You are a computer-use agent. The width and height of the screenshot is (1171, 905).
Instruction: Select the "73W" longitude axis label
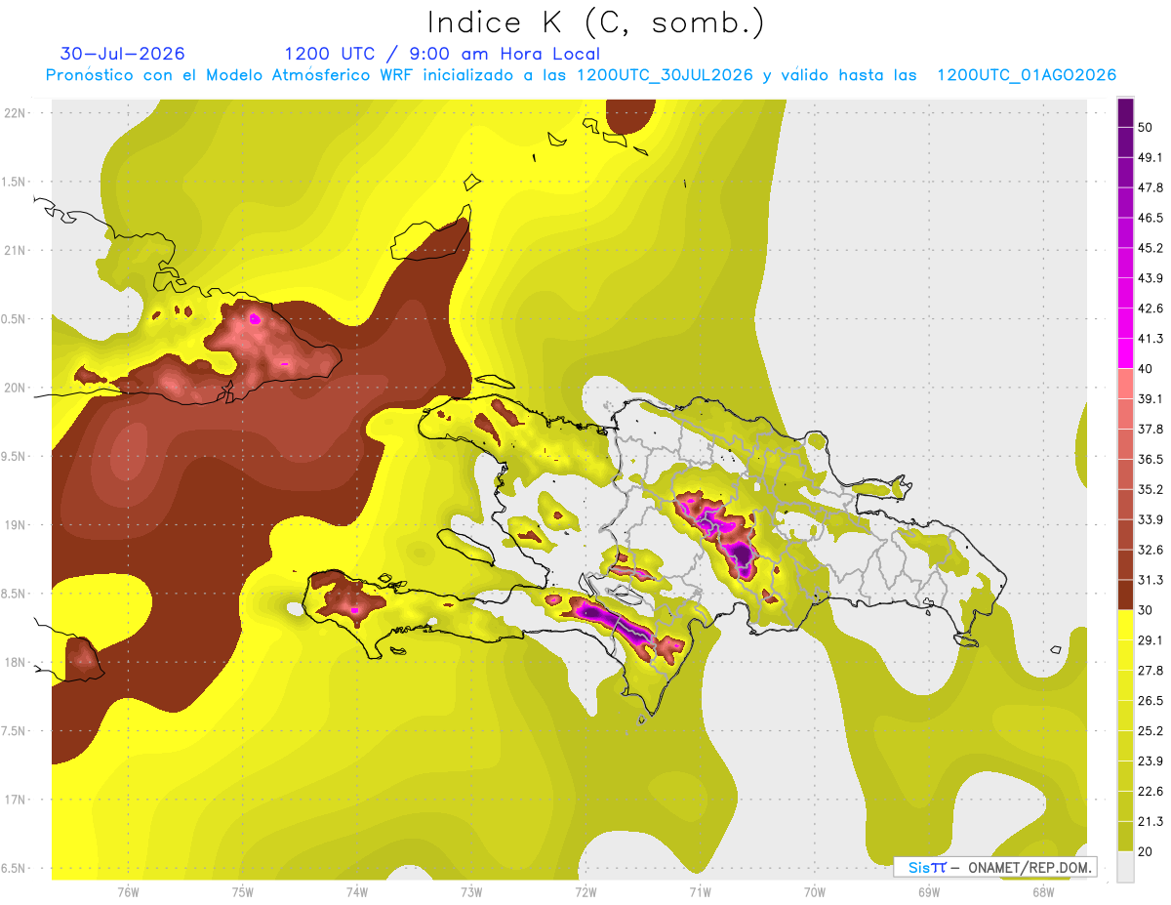click(x=471, y=892)
